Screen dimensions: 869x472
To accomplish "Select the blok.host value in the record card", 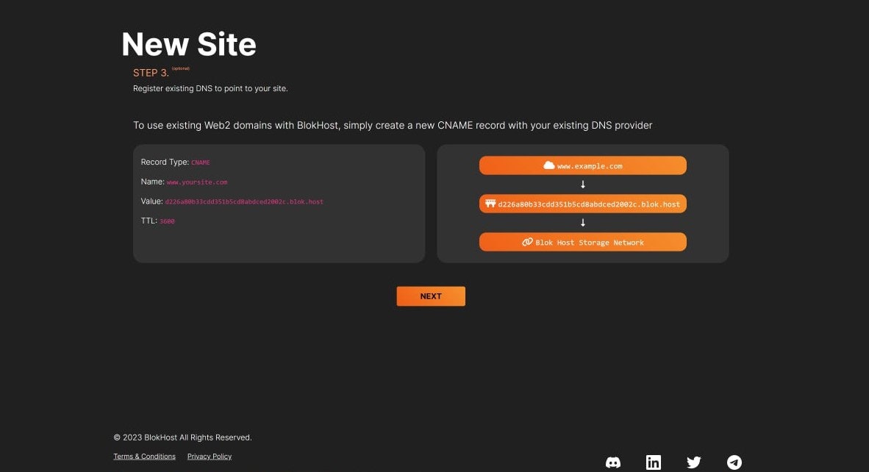I will [244, 201].
